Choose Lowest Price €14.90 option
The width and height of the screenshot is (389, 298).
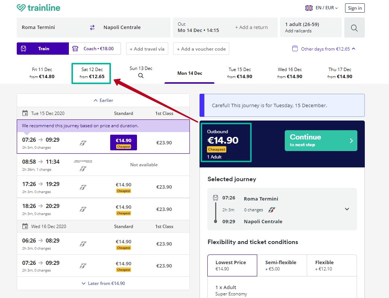pyautogui.click(x=232, y=266)
